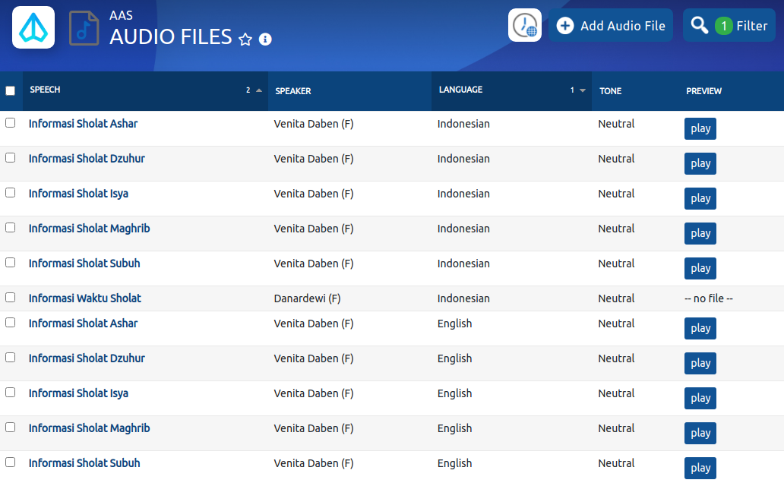Screen dimensions: 784x483
Task: Sort by Speech column ascending arrow
Action: (259, 90)
